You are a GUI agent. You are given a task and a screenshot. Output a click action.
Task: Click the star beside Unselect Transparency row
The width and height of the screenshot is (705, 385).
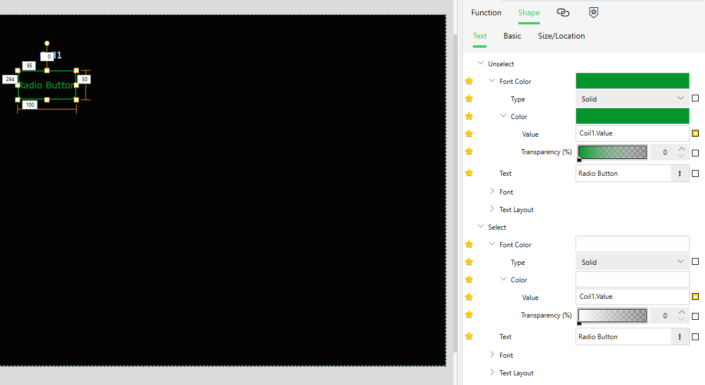click(469, 151)
